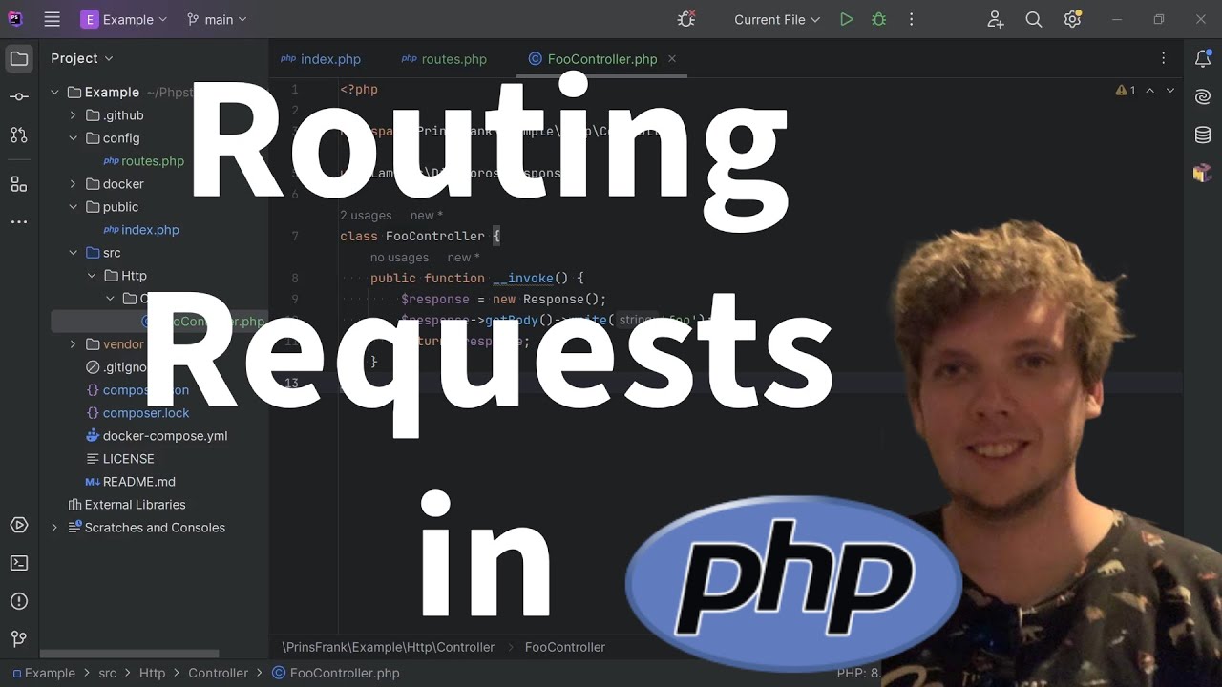Select the LICENSE file
The width and height of the screenshot is (1222, 687).
click(119, 459)
